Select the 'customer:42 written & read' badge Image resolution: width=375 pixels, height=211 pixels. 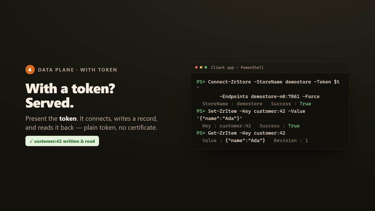point(62,141)
